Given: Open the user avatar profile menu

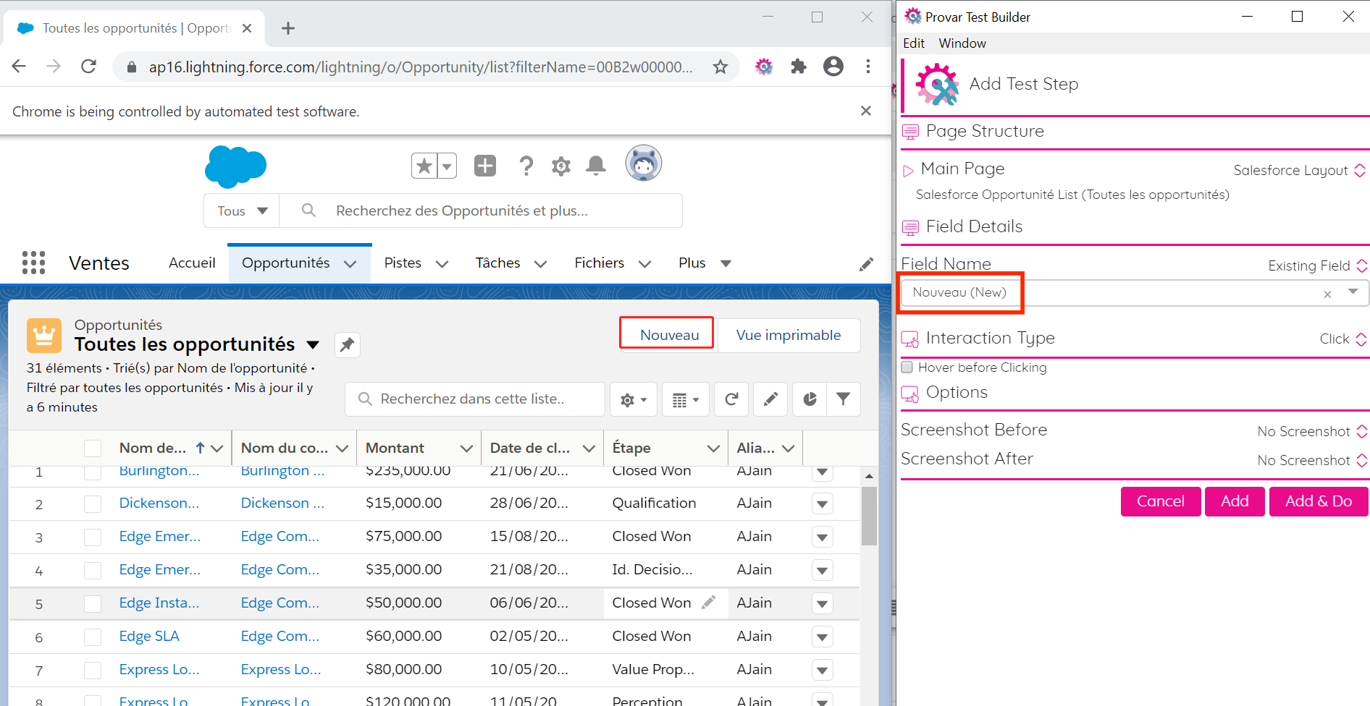Looking at the screenshot, I should coord(644,163).
